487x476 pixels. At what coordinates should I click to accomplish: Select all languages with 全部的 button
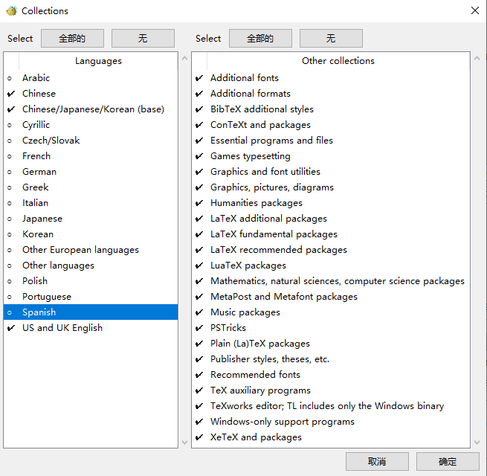point(72,39)
